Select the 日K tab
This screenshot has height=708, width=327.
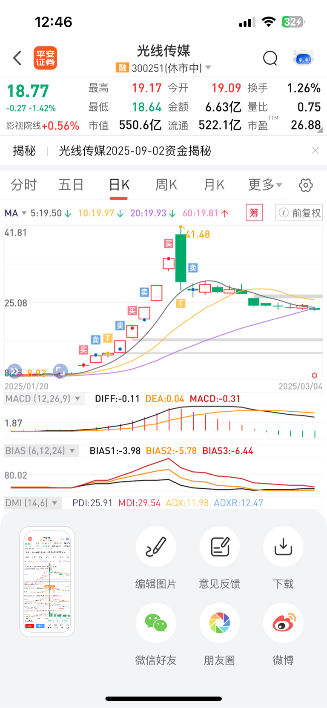pyautogui.click(x=119, y=185)
